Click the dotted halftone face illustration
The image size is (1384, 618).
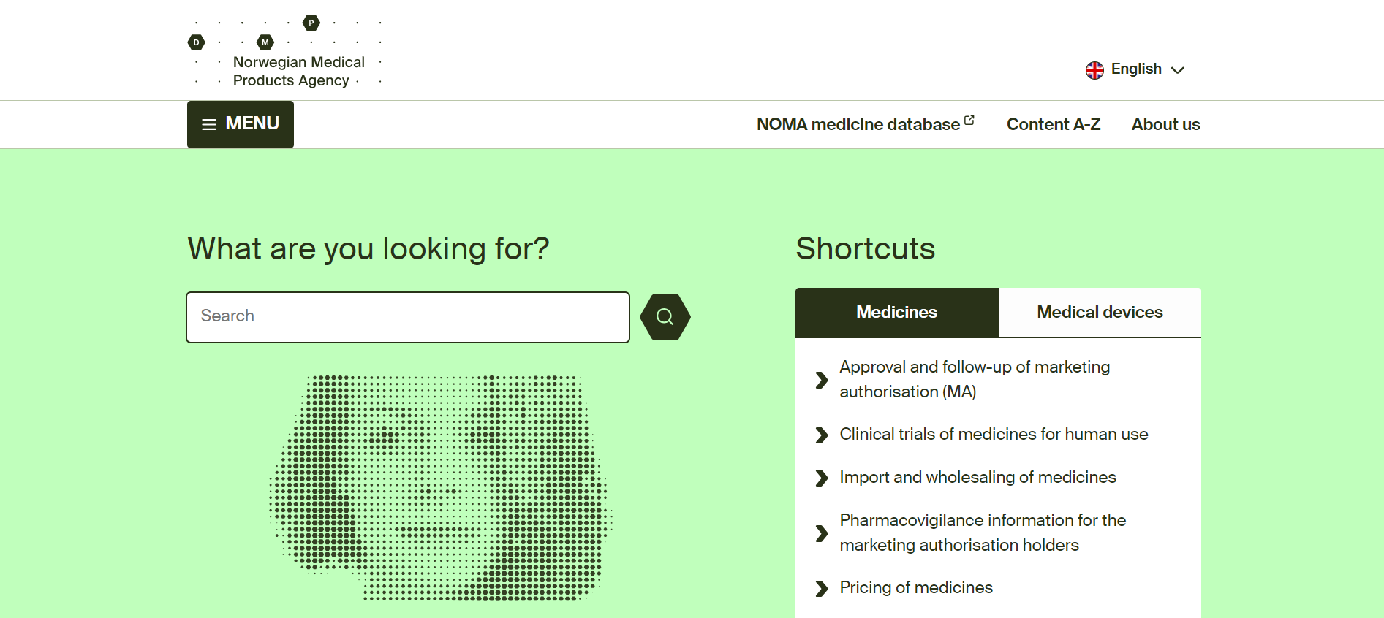(441, 488)
